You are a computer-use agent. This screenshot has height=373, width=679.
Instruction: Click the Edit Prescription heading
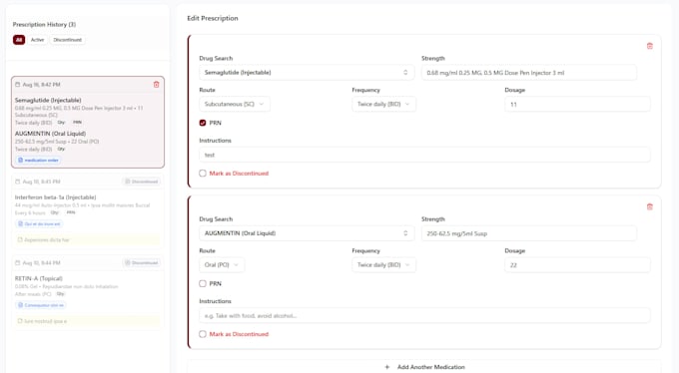(213, 18)
